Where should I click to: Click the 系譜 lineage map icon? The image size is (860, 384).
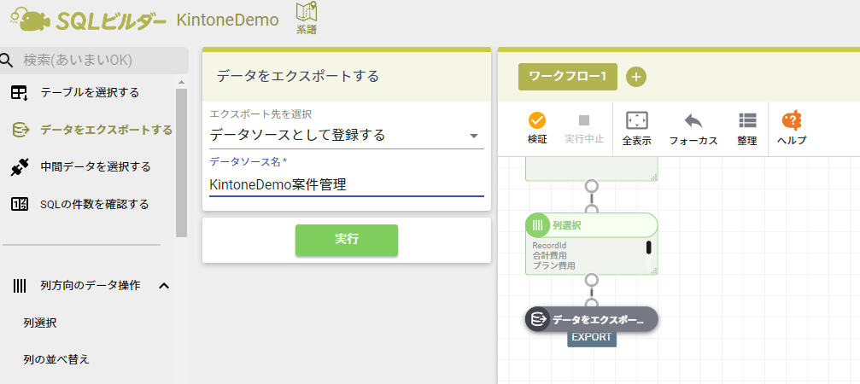(306, 14)
